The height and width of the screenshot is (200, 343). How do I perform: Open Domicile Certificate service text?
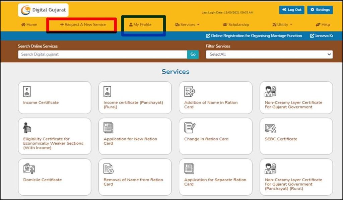tap(43, 180)
